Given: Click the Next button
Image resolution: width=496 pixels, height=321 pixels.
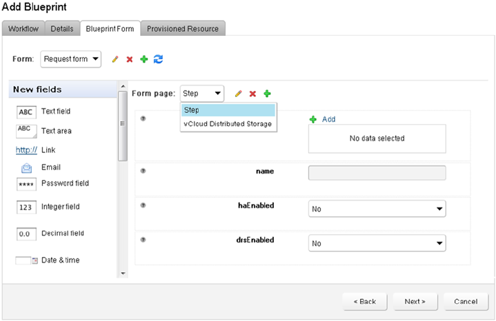Looking at the screenshot, I should point(415,302).
